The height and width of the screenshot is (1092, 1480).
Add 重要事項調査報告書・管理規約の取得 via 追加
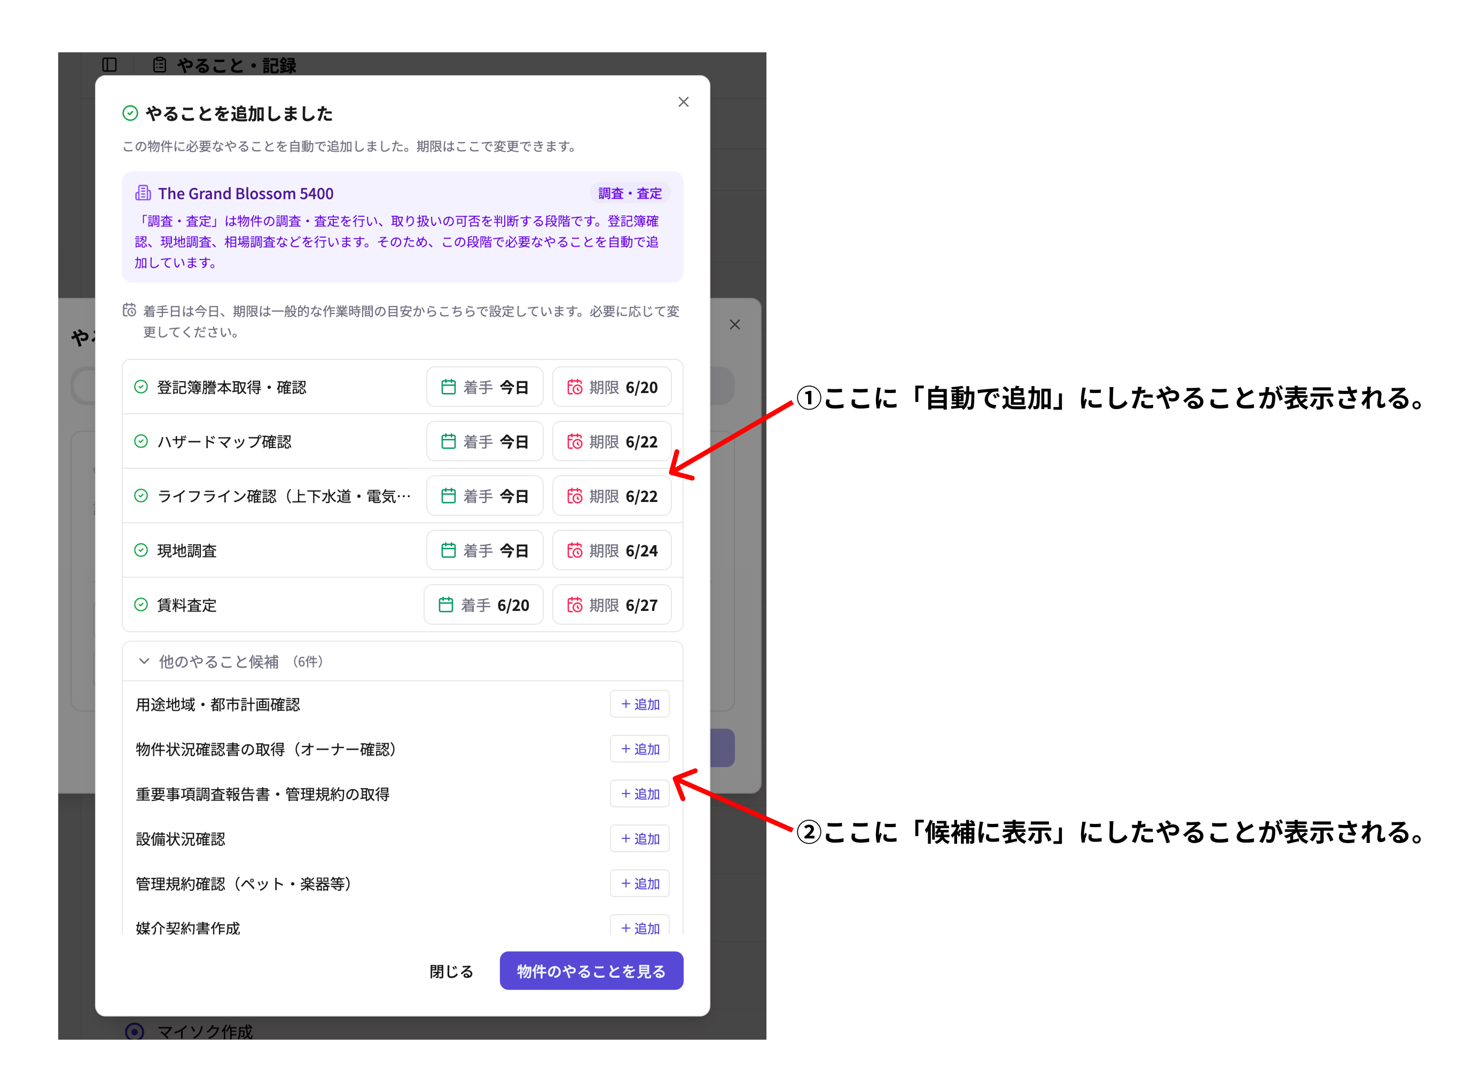(640, 794)
